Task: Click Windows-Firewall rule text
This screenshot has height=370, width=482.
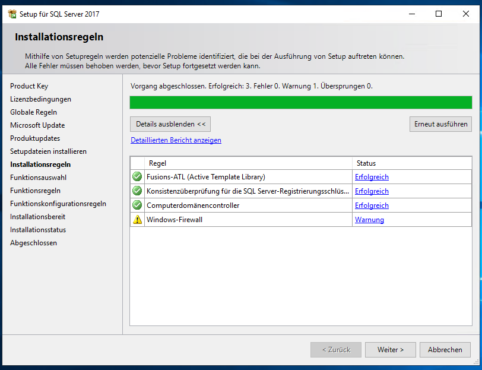Action: (x=175, y=220)
